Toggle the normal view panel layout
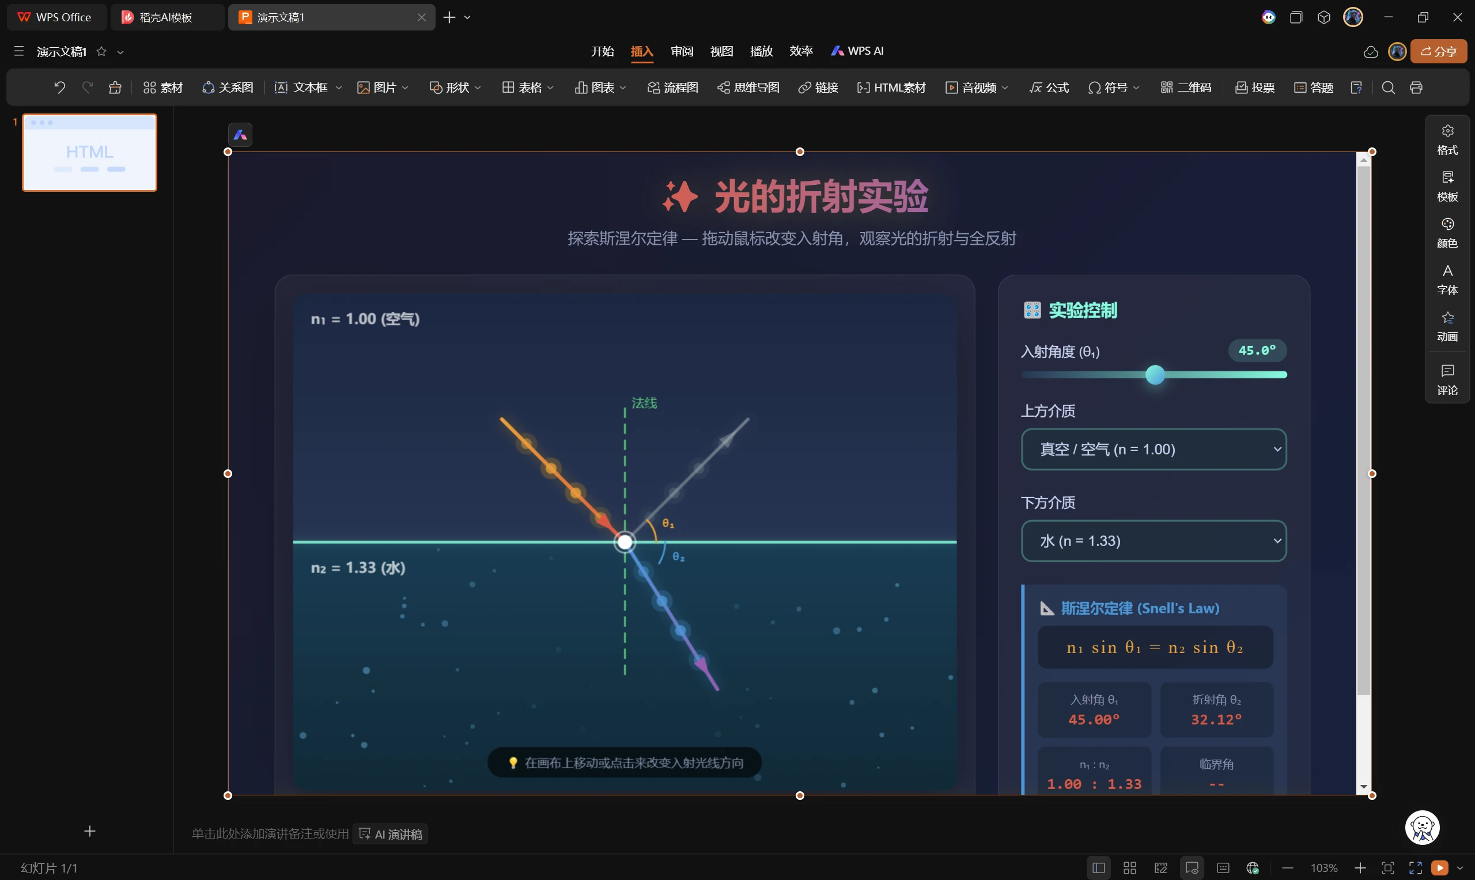This screenshot has width=1475, height=880. pos(1098,868)
